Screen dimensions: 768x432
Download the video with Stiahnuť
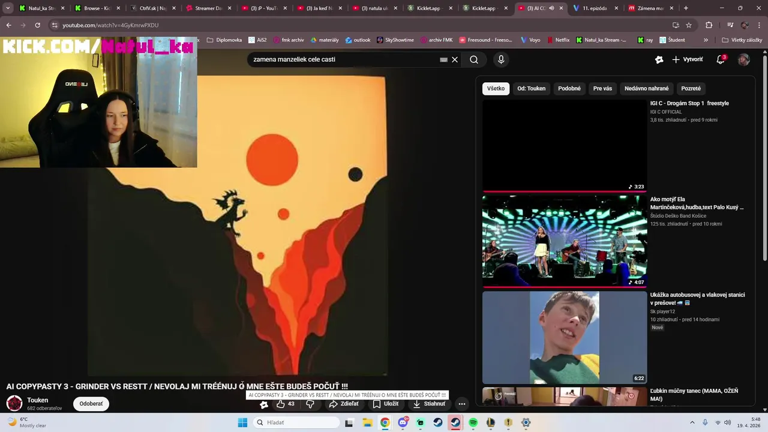coord(429,404)
